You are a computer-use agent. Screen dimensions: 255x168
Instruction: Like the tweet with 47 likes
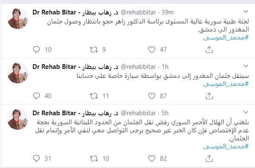(152, 50)
